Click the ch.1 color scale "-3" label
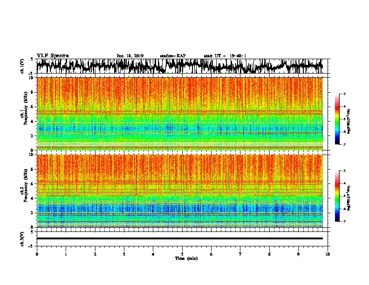Image resolution: width=369 pixels, height=285 pixels. (x=343, y=94)
